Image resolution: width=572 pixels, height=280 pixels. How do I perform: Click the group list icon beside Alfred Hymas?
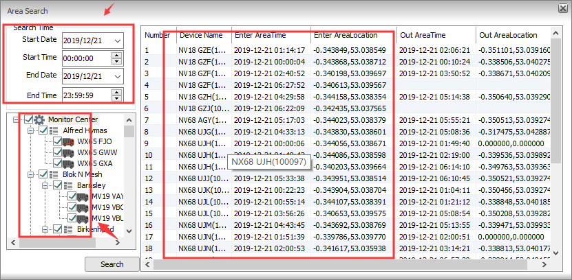coord(54,130)
